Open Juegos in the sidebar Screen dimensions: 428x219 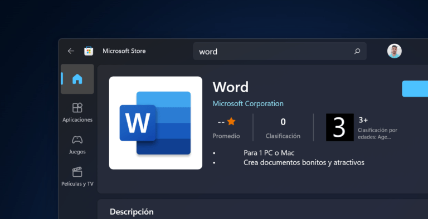pos(77,145)
